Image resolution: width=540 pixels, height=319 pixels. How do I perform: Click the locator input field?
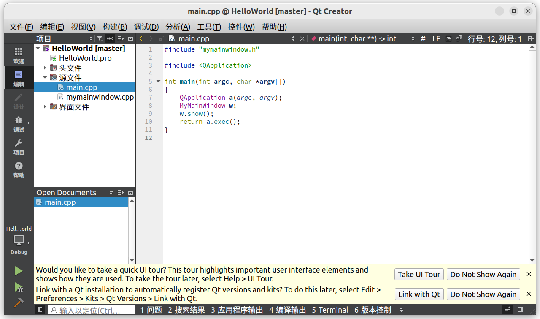92,310
